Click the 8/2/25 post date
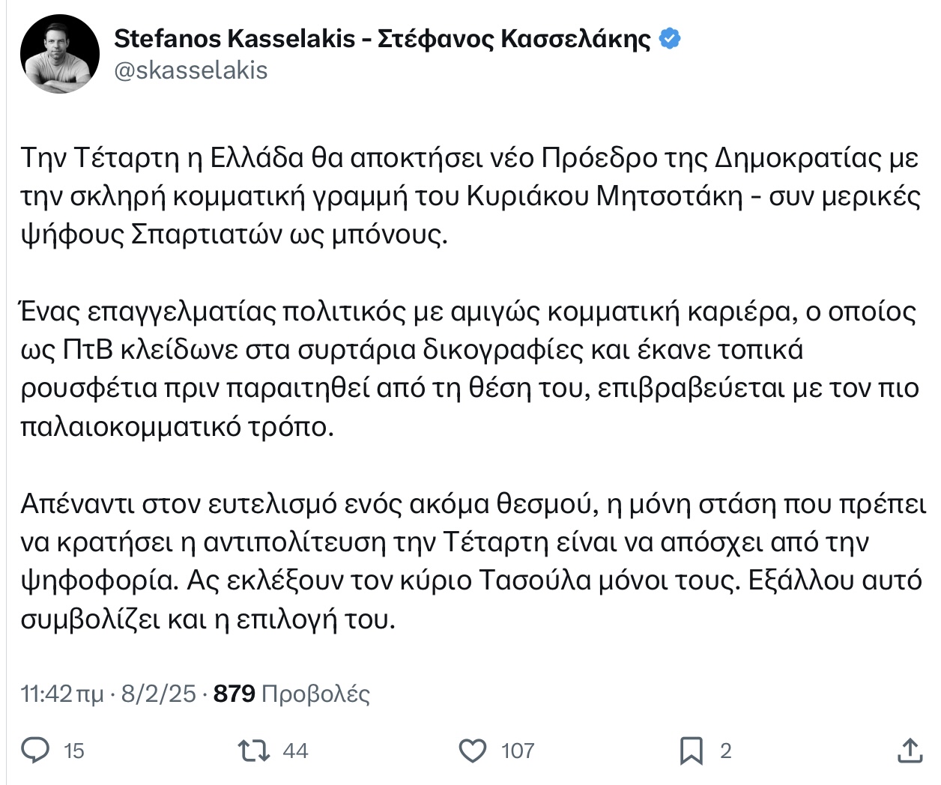 click(158, 694)
